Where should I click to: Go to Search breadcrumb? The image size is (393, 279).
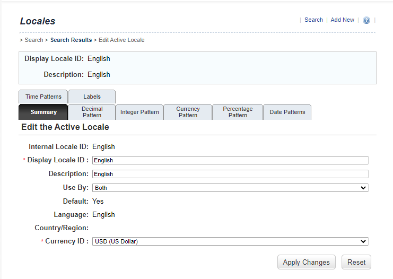34,40
